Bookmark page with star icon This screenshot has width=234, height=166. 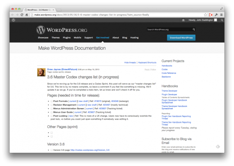(206, 15)
